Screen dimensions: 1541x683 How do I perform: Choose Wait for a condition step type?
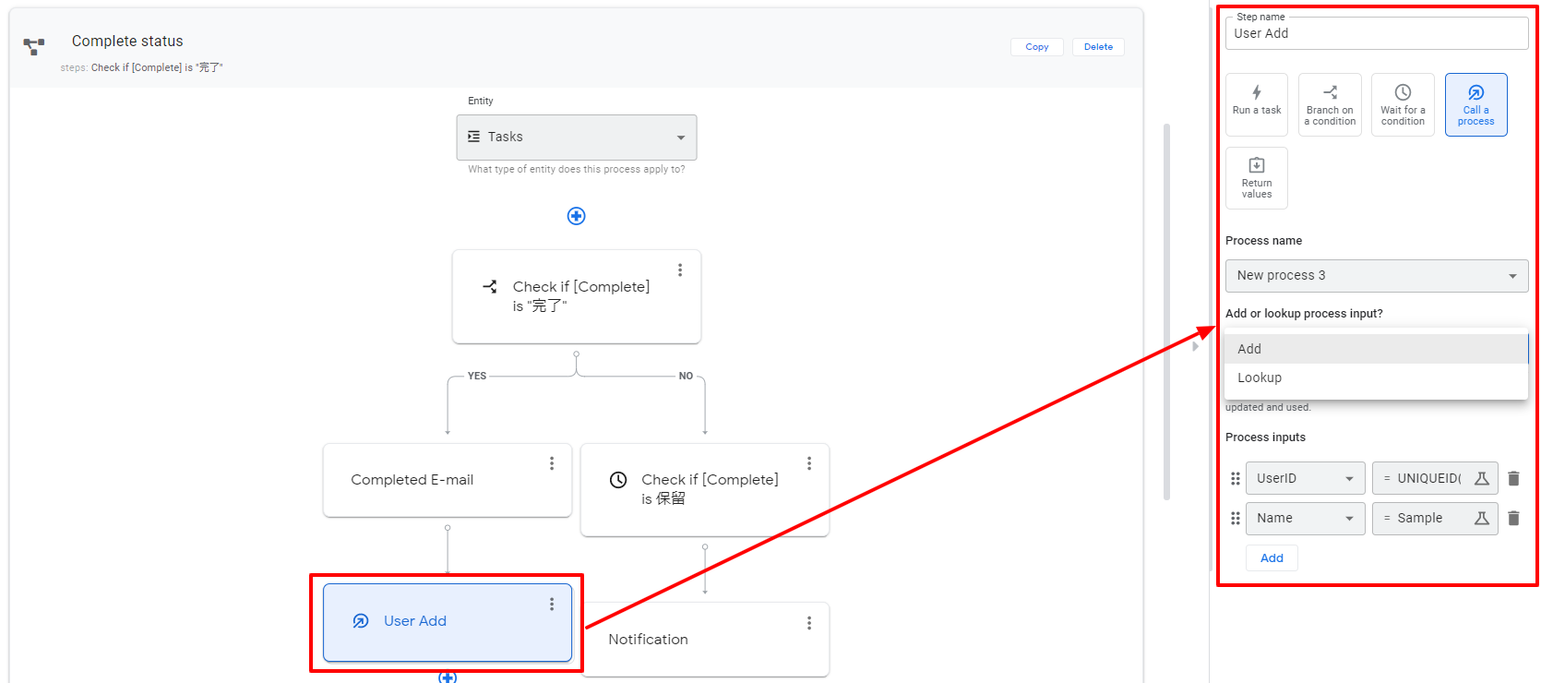pyautogui.click(x=1402, y=103)
